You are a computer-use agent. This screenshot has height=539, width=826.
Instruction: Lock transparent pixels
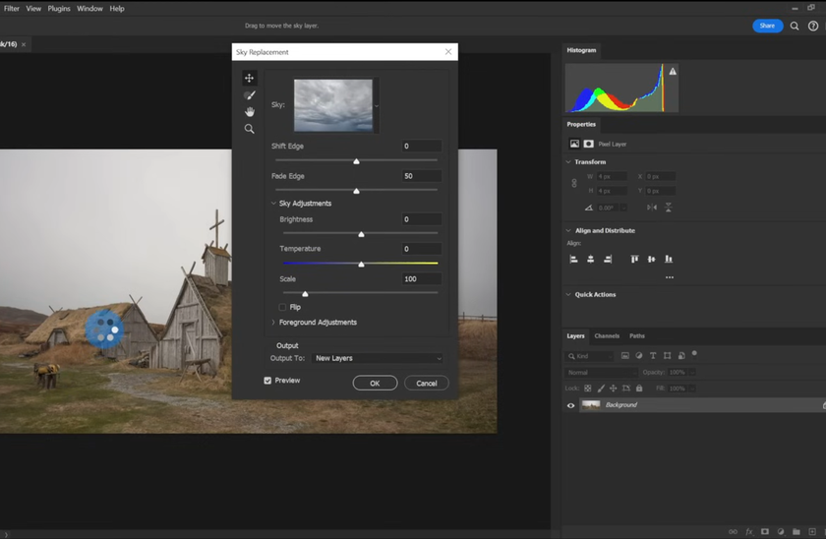pyautogui.click(x=588, y=389)
